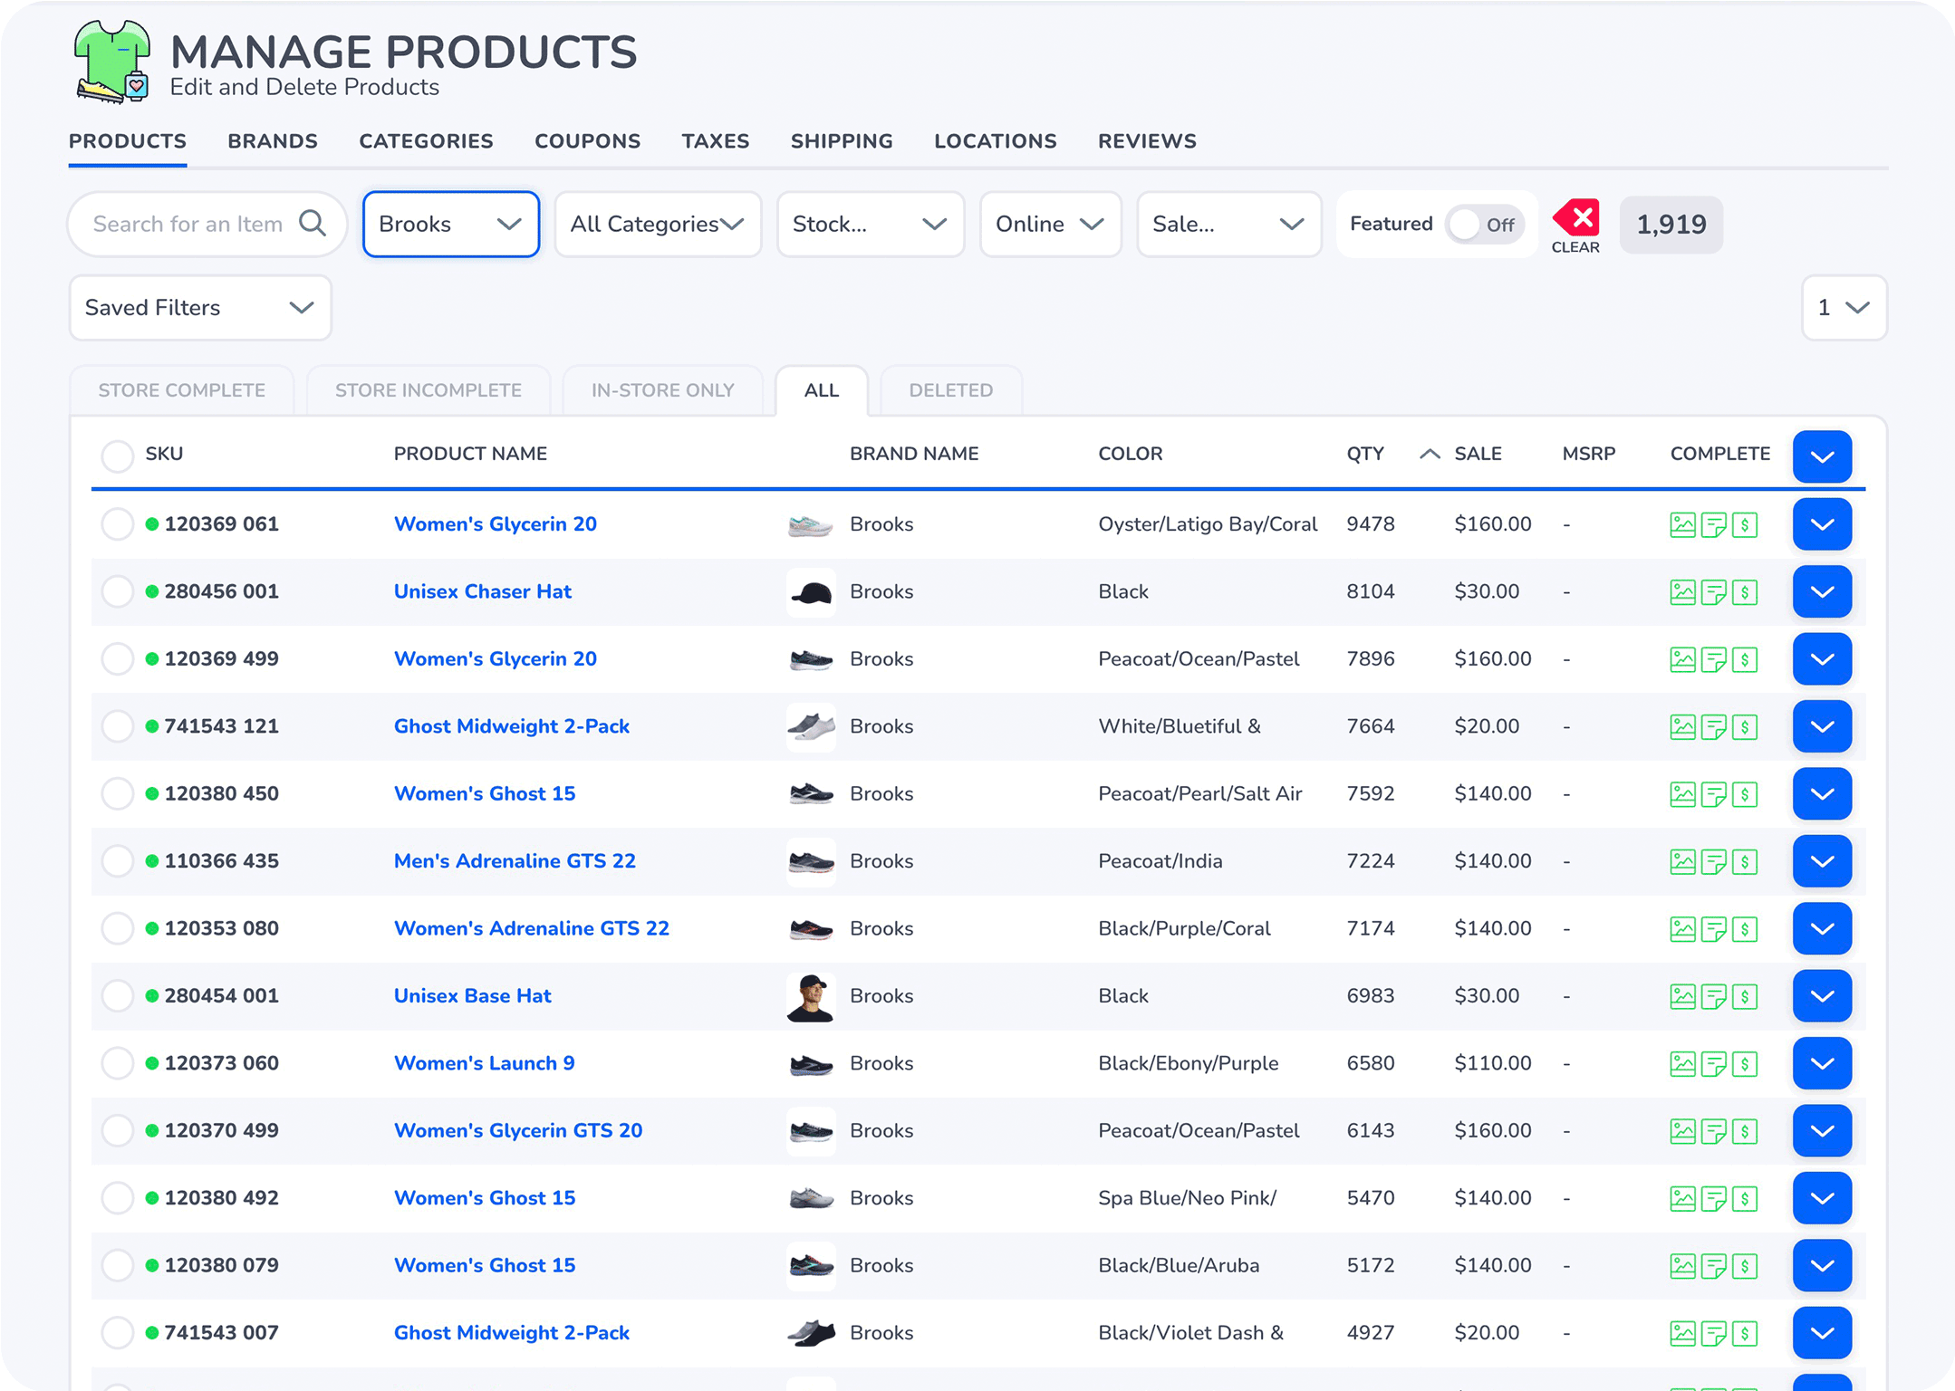This screenshot has width=1955, height=1391.
Task: Click description icon for SKU 741543 007
Action: coord(1713,1333)
